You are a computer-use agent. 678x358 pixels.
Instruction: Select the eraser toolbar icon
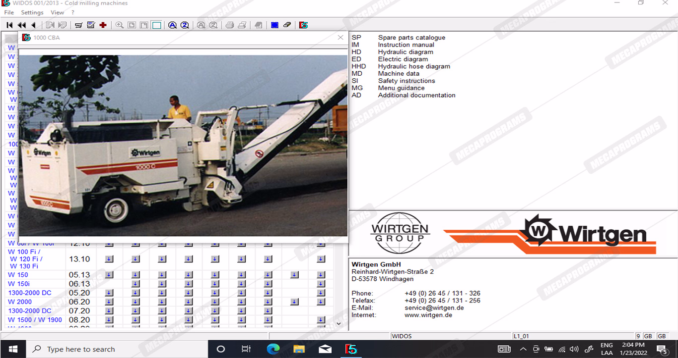287,25
